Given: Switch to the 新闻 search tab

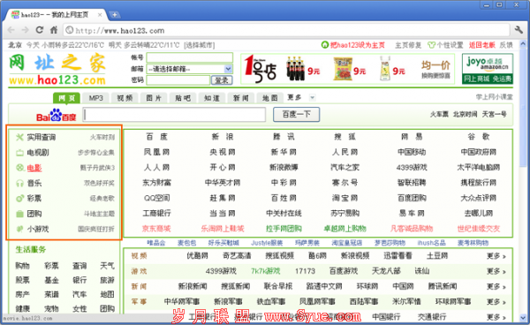Looking at the screenshot, I should [x=241, y=98].
